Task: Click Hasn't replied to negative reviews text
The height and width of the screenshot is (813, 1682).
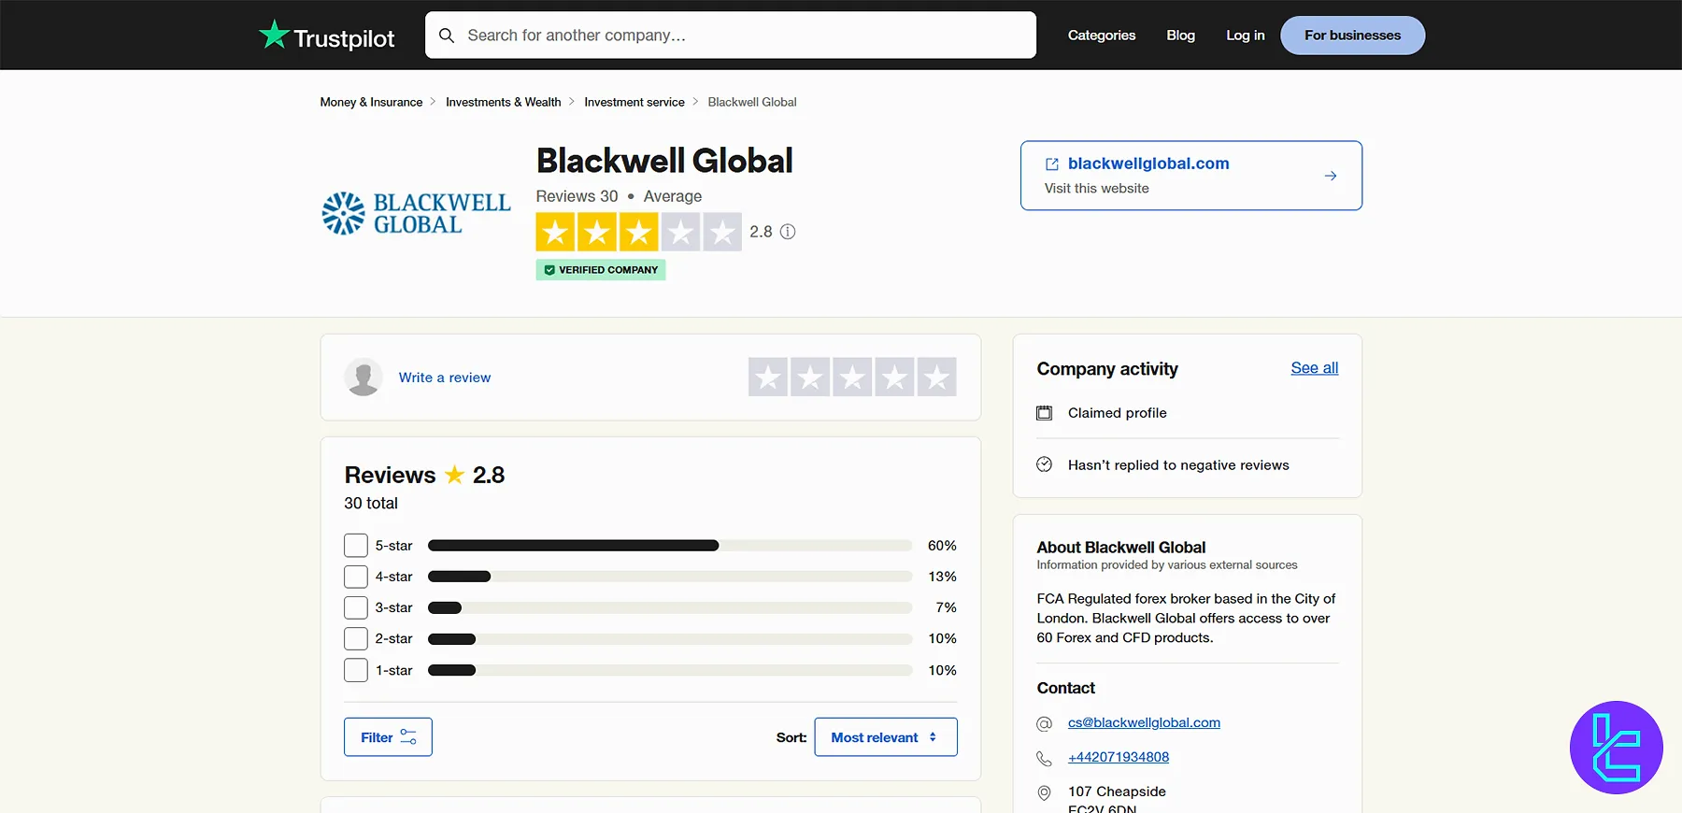Action: (1178, 465)
